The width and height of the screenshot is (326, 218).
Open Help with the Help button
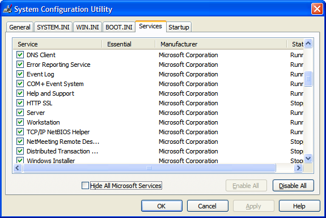click(x=299, y=206)
